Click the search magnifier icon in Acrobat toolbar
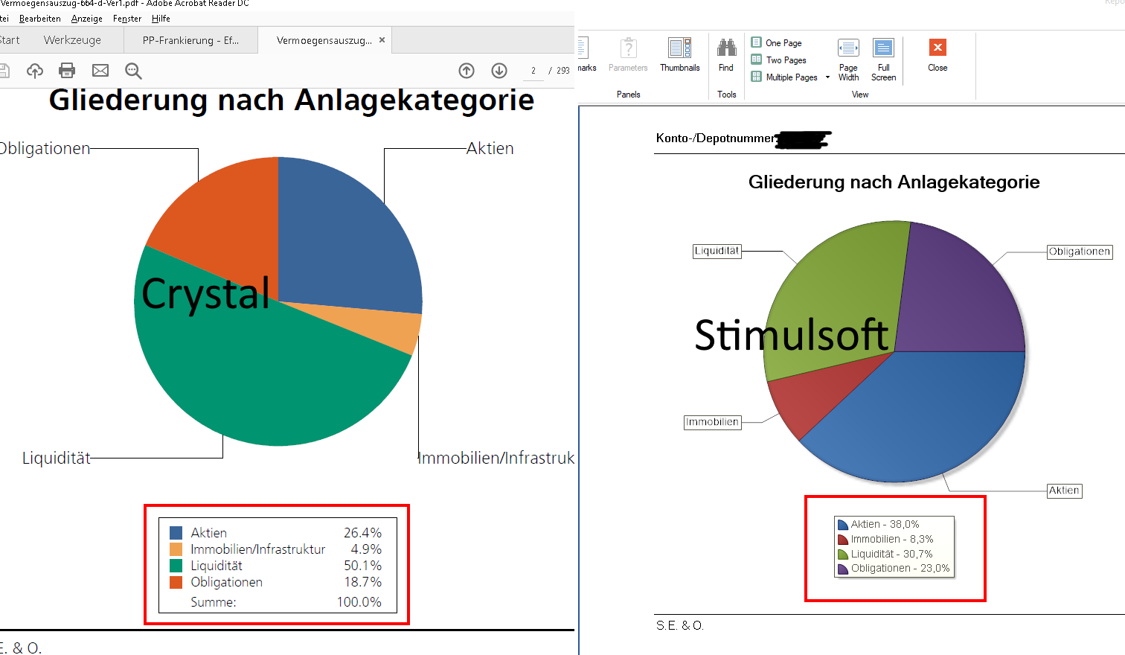1125x655 pixels. click(133, 71)
